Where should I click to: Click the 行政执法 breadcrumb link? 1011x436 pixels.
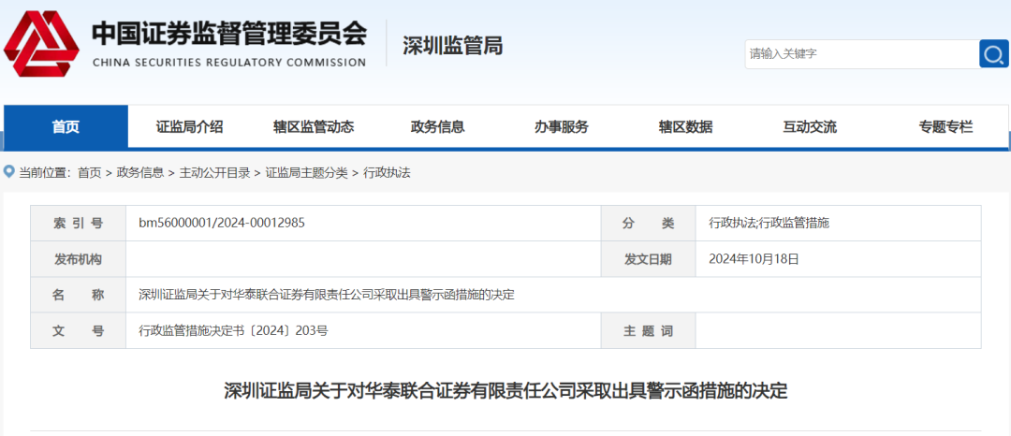(387, 172)
